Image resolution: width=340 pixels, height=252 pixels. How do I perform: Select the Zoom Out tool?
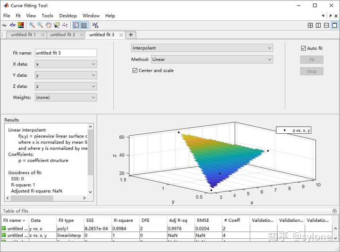(x=40, y=25)
